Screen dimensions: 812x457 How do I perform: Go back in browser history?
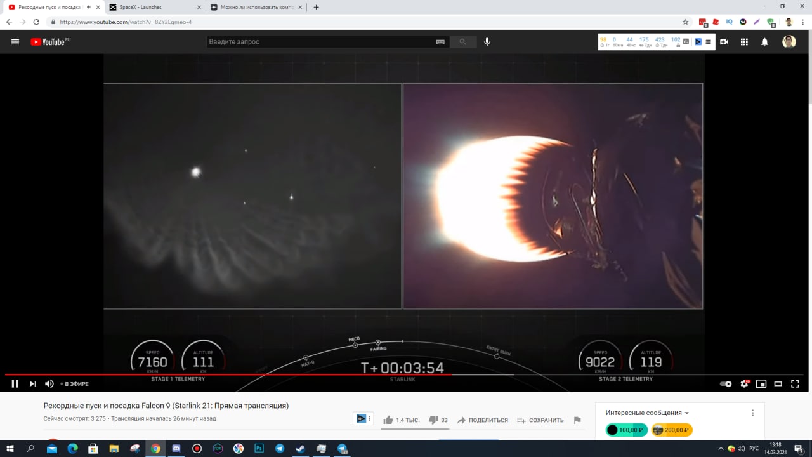pos(9,22)
